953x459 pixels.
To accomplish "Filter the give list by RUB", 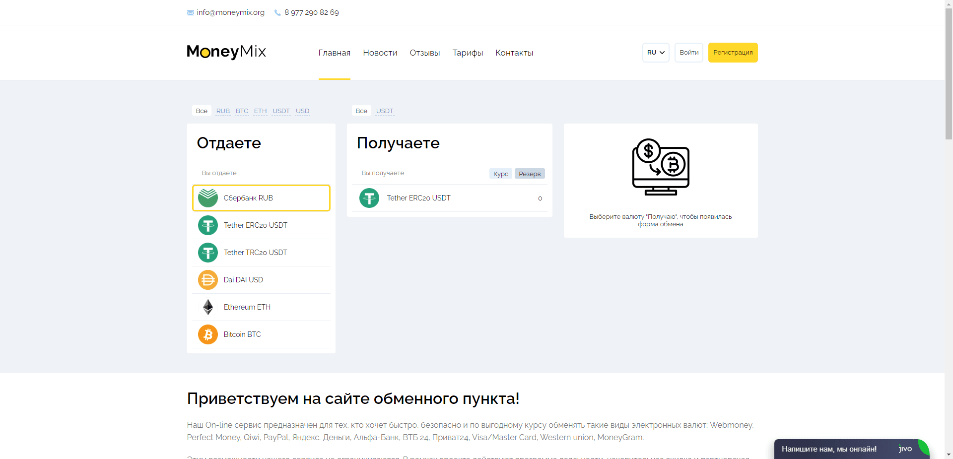I will click(222, 111).
